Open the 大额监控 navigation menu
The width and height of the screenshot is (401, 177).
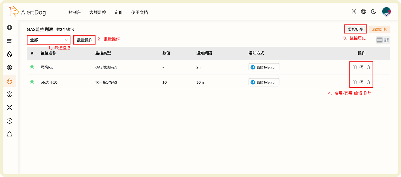click(97, 12)
